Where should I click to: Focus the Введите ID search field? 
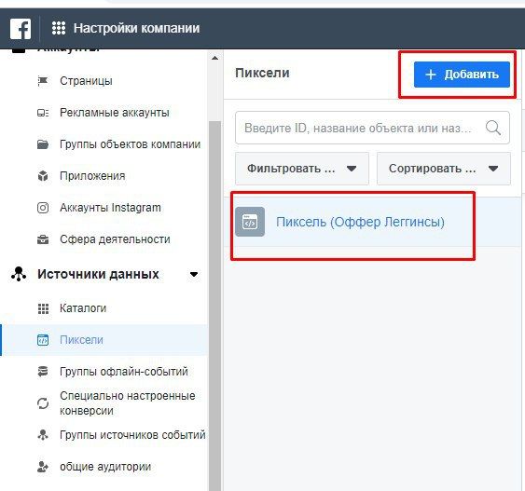pyautogui.click(x=360, y=128)
